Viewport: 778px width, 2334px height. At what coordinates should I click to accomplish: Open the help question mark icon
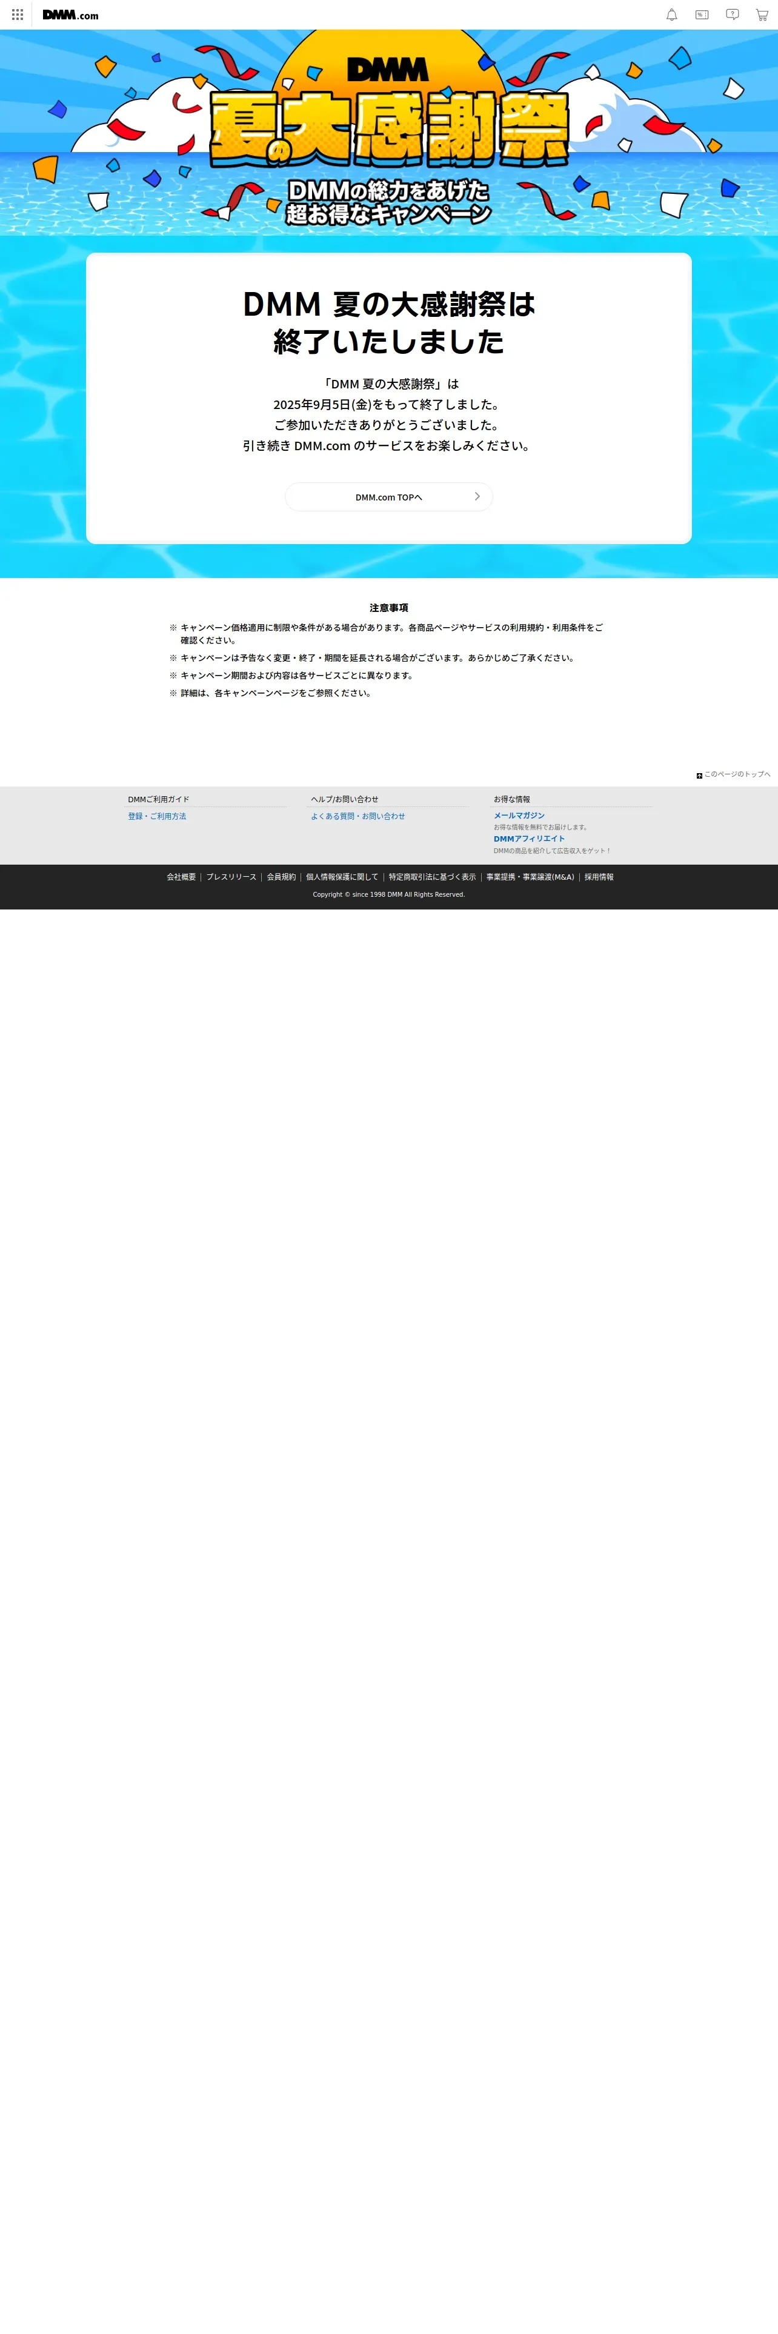(x=732, y=15)
